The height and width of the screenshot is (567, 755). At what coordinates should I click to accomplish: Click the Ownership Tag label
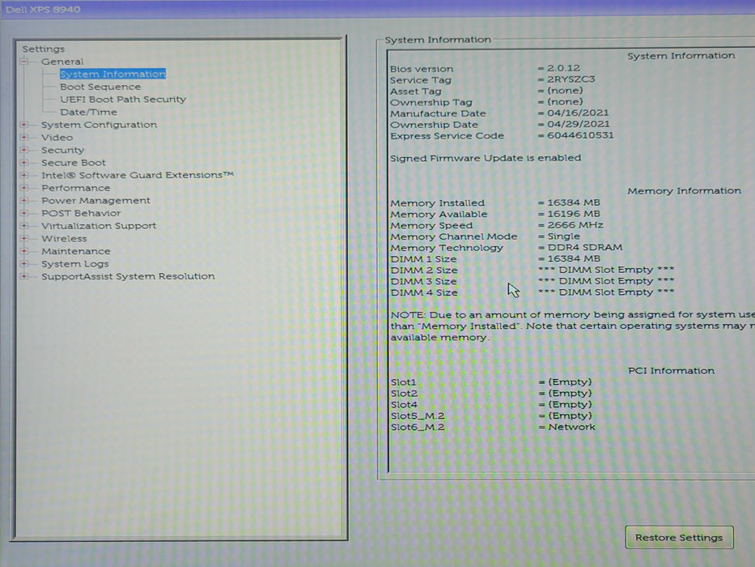click(431, 102)
